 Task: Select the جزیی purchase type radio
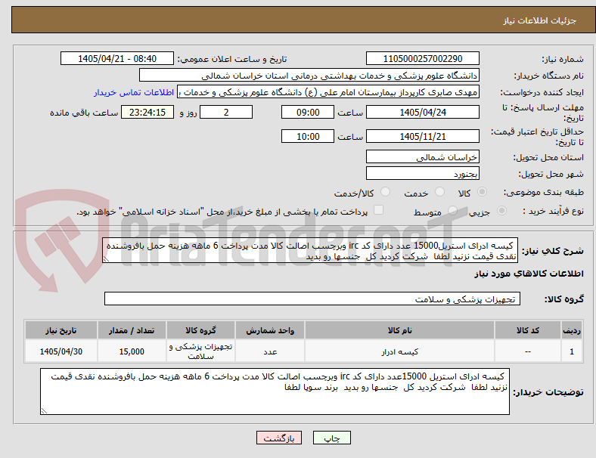coord(501,210)
